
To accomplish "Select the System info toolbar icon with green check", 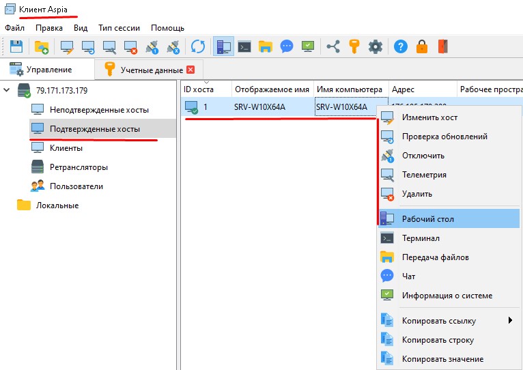I will coord(308,46).
